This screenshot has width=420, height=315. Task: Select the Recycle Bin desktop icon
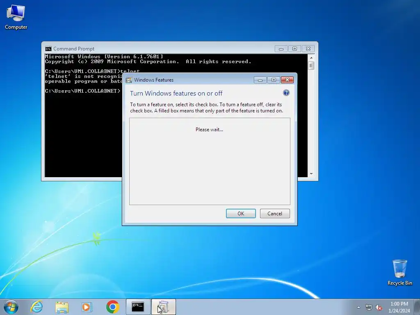point(399,272)
